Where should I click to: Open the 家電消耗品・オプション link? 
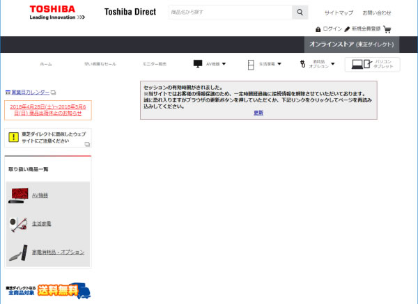pyautogui.click(x=58, y=252)
